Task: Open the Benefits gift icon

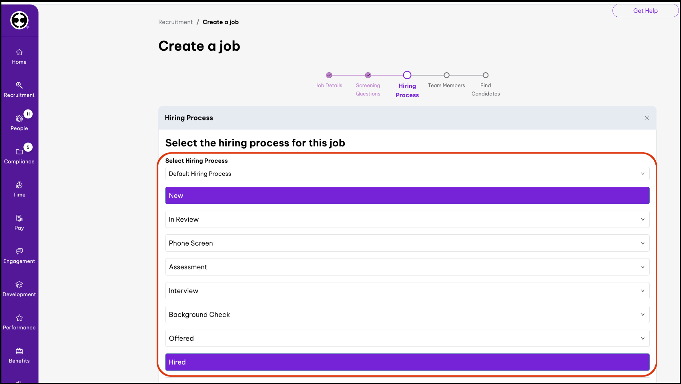Action: pos(19,351)
